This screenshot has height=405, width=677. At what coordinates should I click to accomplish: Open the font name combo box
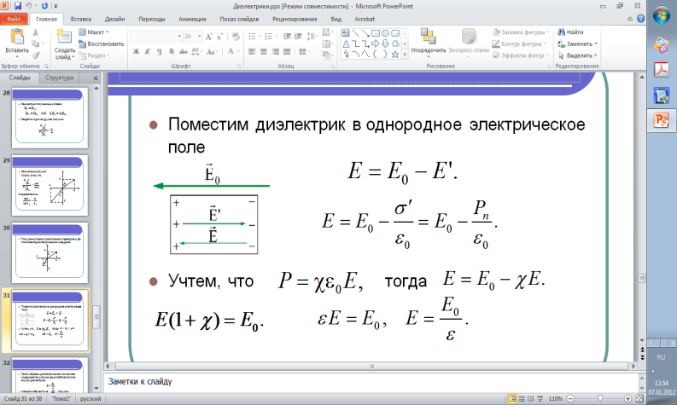coord(156,37)
